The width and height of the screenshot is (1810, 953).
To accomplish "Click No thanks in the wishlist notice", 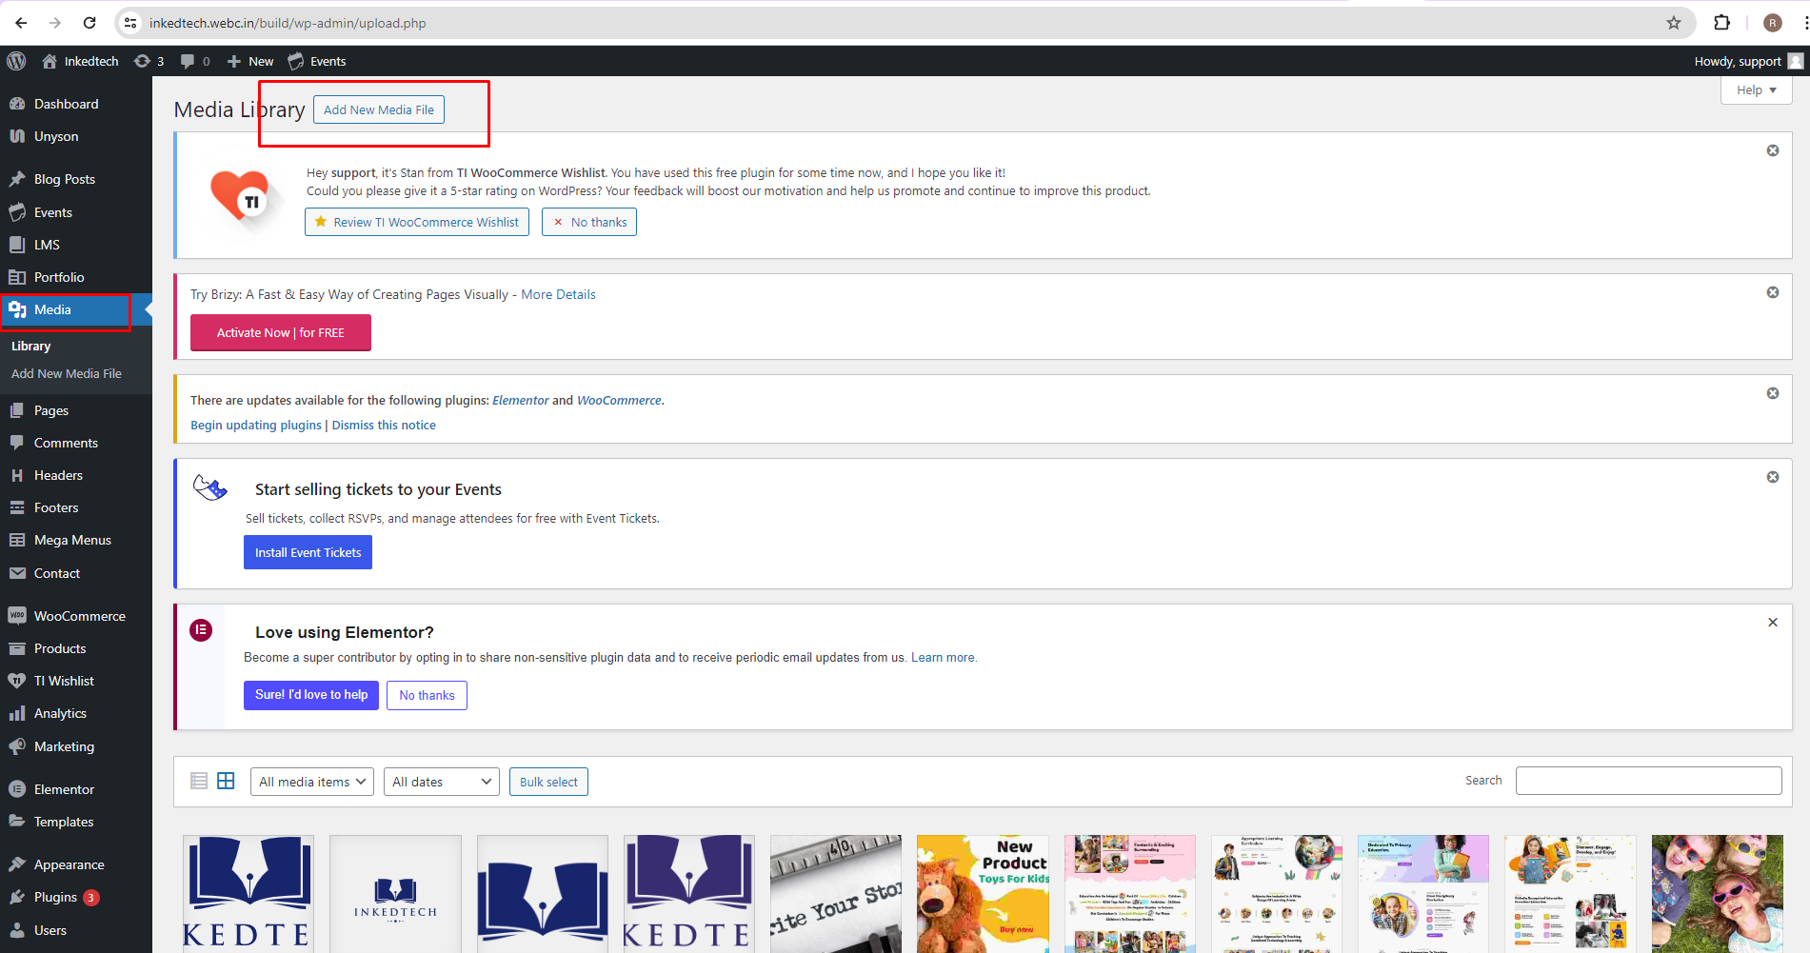I will pyautogui.click(x=589, y=222).
